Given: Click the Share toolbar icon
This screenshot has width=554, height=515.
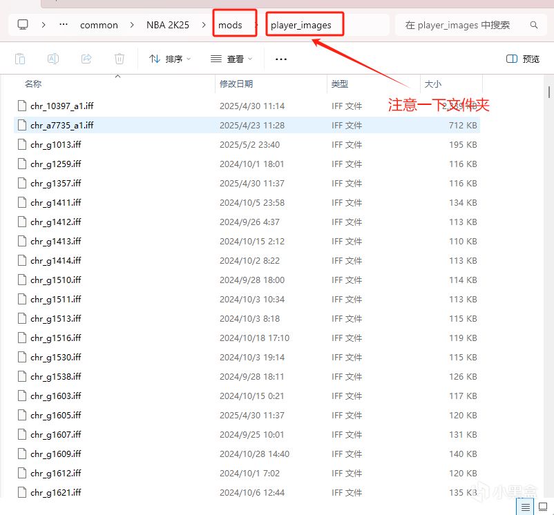Looking at the screenshot, I should coord(86,59).
